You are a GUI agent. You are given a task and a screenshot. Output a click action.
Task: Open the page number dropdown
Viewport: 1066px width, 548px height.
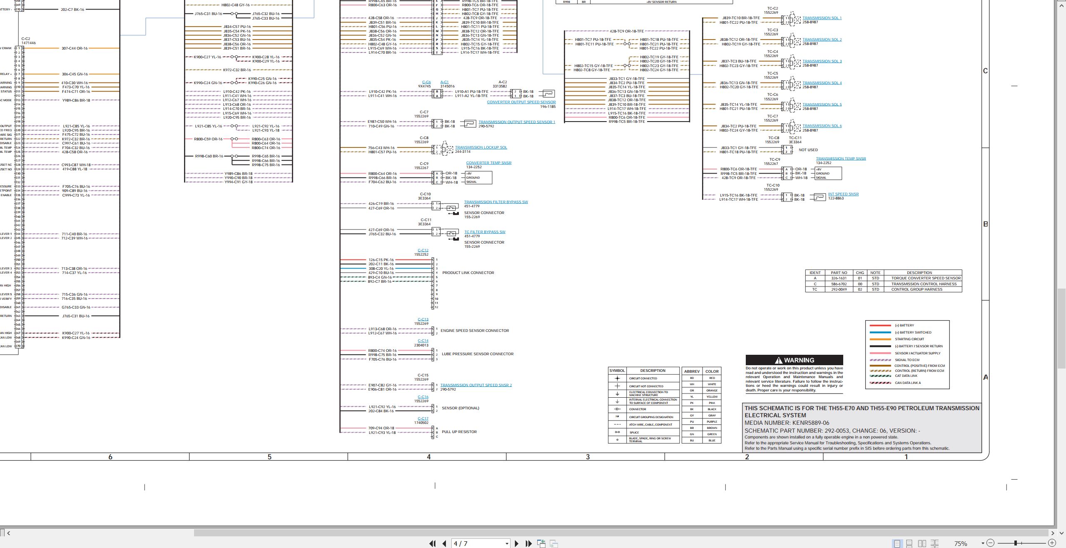(x=507, y=543)
